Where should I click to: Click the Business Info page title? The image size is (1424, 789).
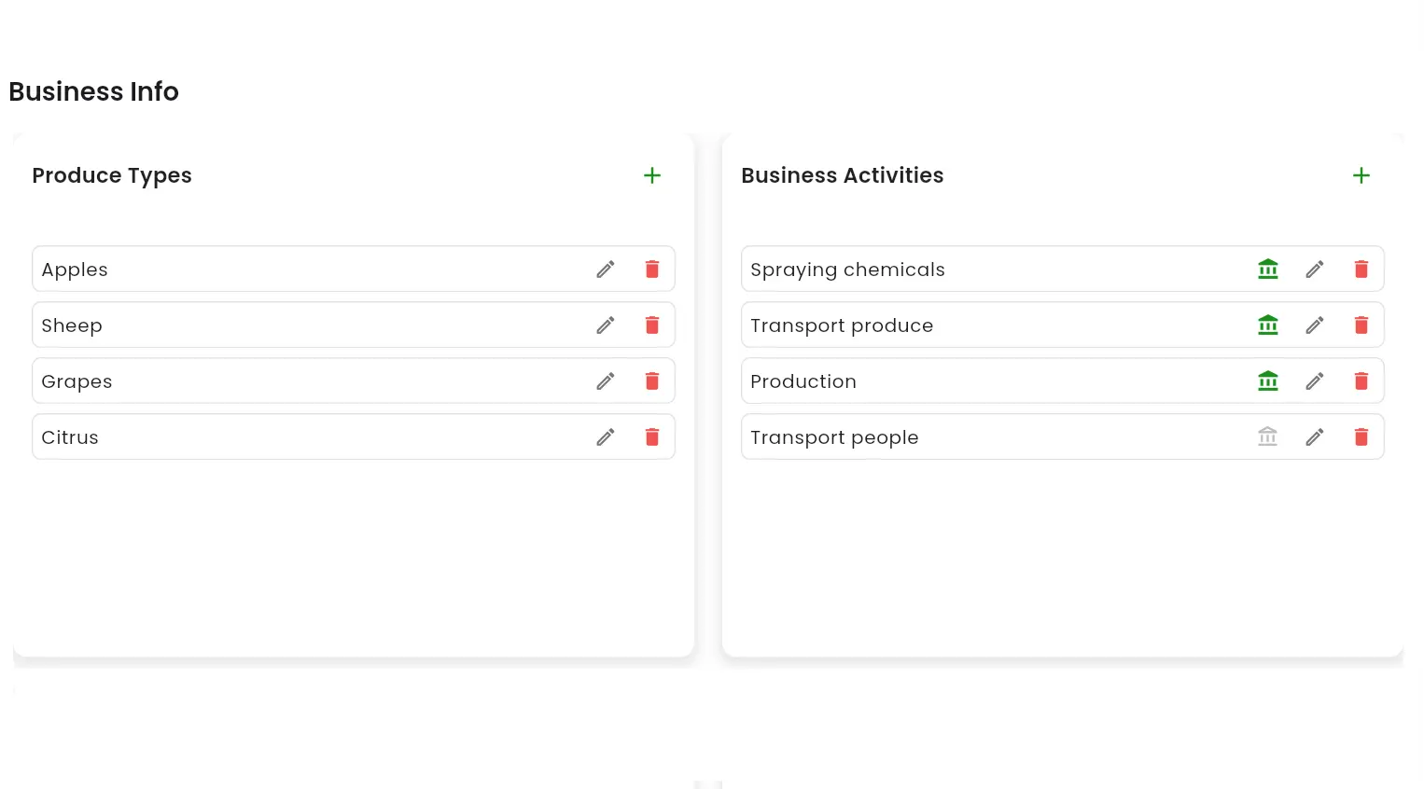click(x=93, y=91)
